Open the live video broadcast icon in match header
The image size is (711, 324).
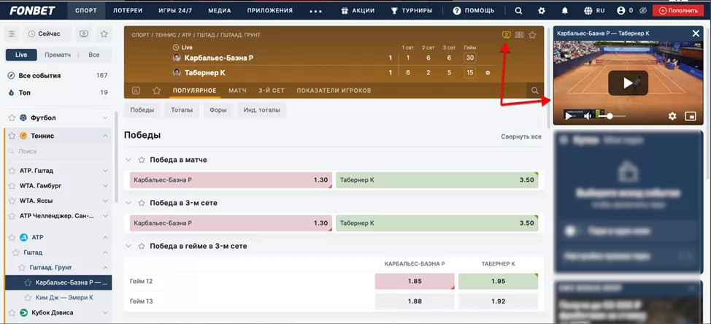[x=507, y=35]
